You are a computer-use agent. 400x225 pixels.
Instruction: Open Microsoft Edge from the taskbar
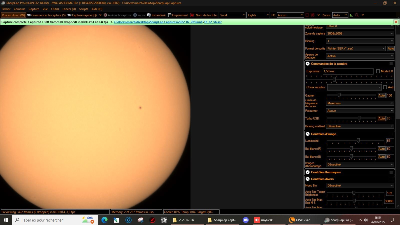click(104, 220)
